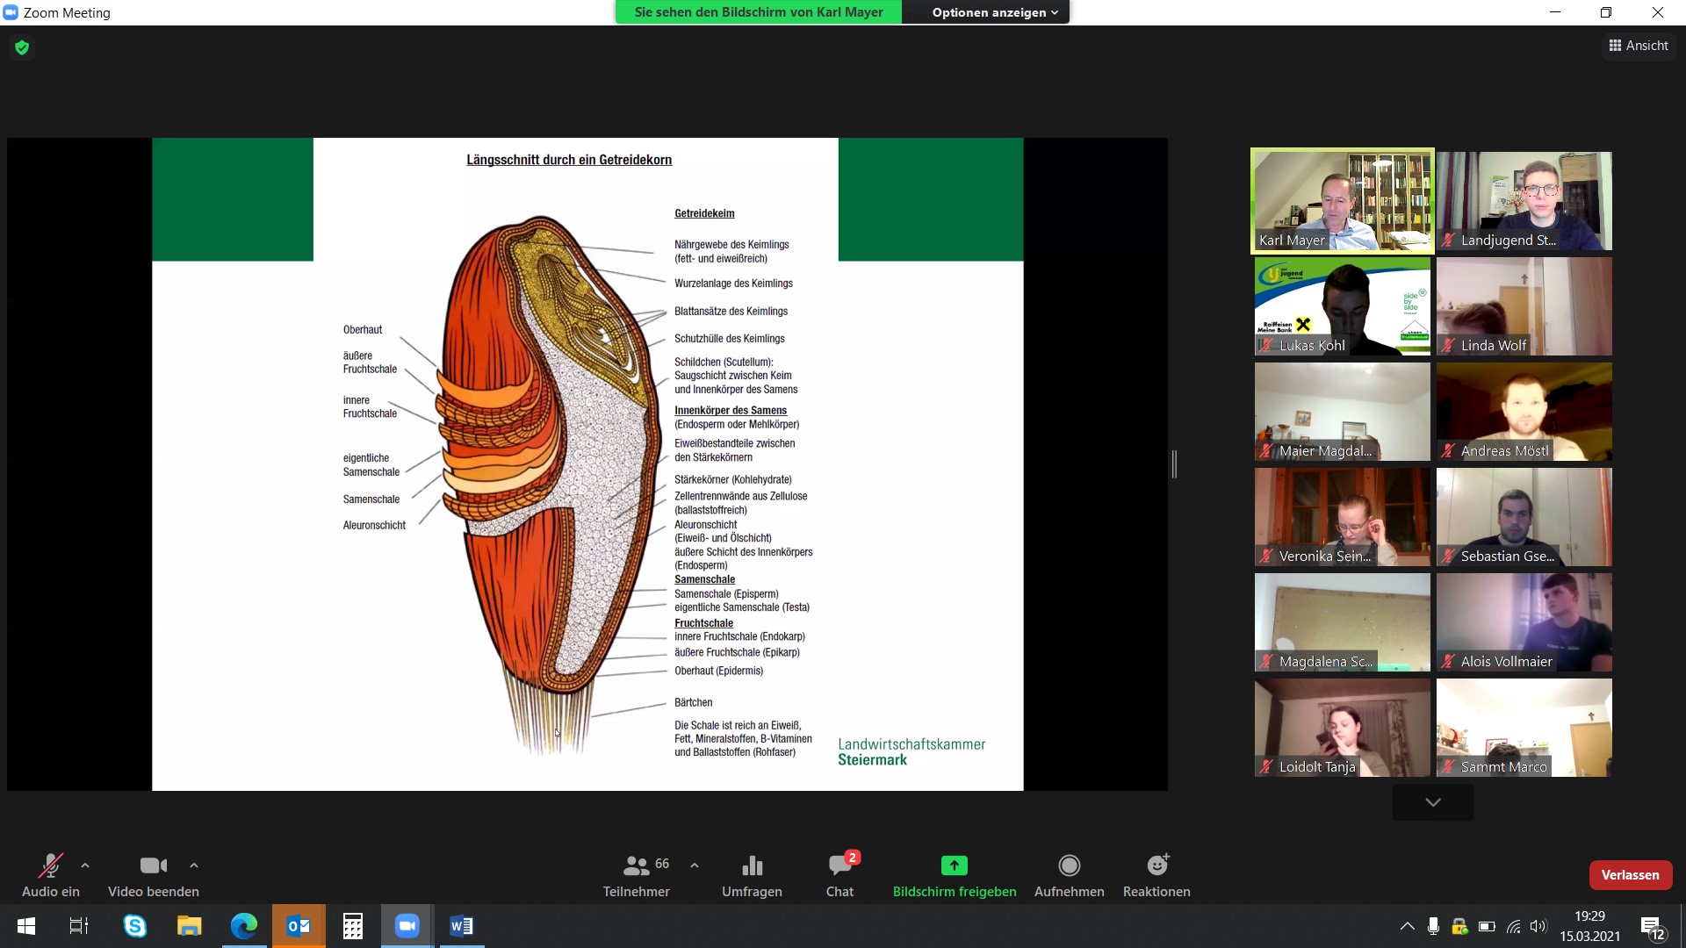1686x948 pixels.
Task: Leave the meeting with Verlassen
Action: (1630, 875)
